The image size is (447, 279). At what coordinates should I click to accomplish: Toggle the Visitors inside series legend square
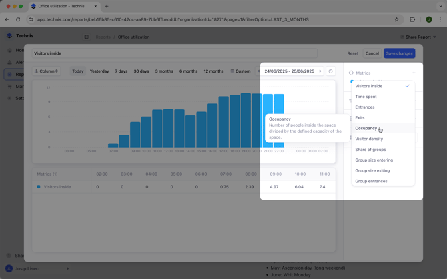pyautogui.click(x=39, y=187)
